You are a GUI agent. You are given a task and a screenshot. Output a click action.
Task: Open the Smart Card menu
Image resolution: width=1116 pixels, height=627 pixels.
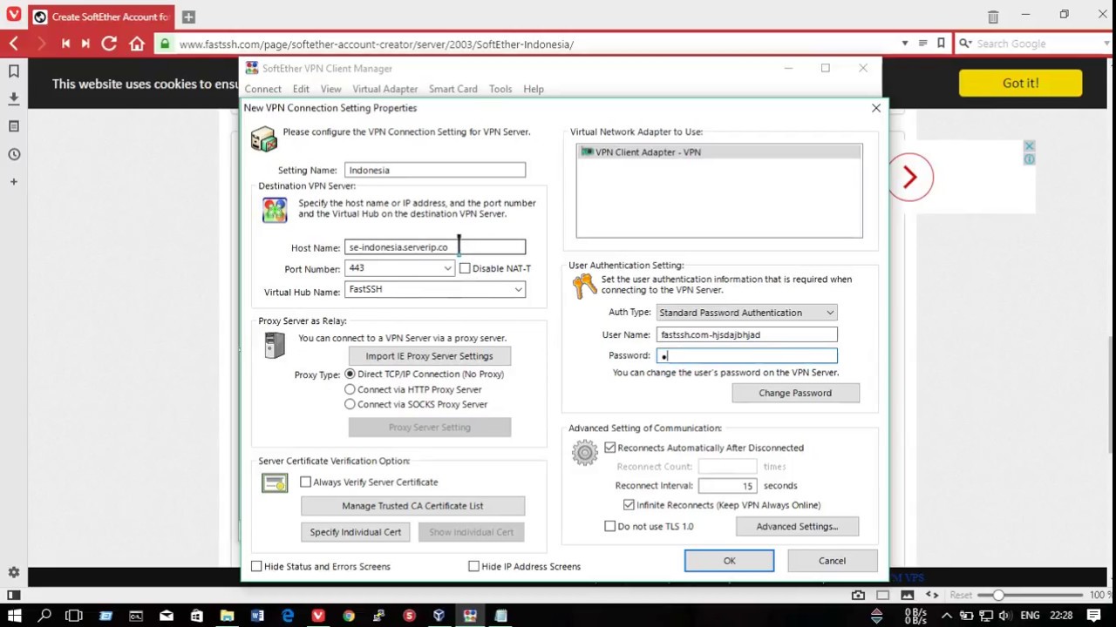[x=453, y=89]
